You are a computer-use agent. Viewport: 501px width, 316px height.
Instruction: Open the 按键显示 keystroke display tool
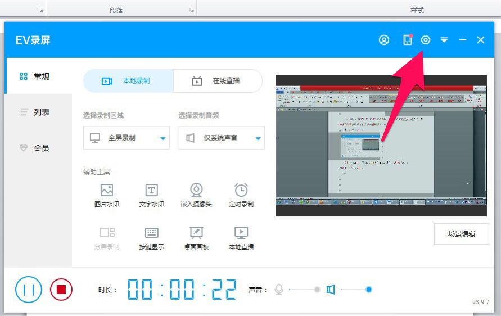pos(151,238)
